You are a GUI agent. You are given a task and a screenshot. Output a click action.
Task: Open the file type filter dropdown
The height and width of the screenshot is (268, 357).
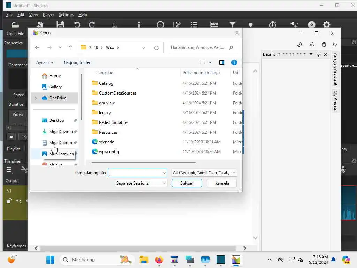coord(234,173)
